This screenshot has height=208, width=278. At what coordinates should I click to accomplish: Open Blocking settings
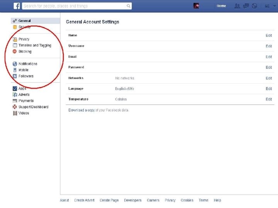point(25,52)
